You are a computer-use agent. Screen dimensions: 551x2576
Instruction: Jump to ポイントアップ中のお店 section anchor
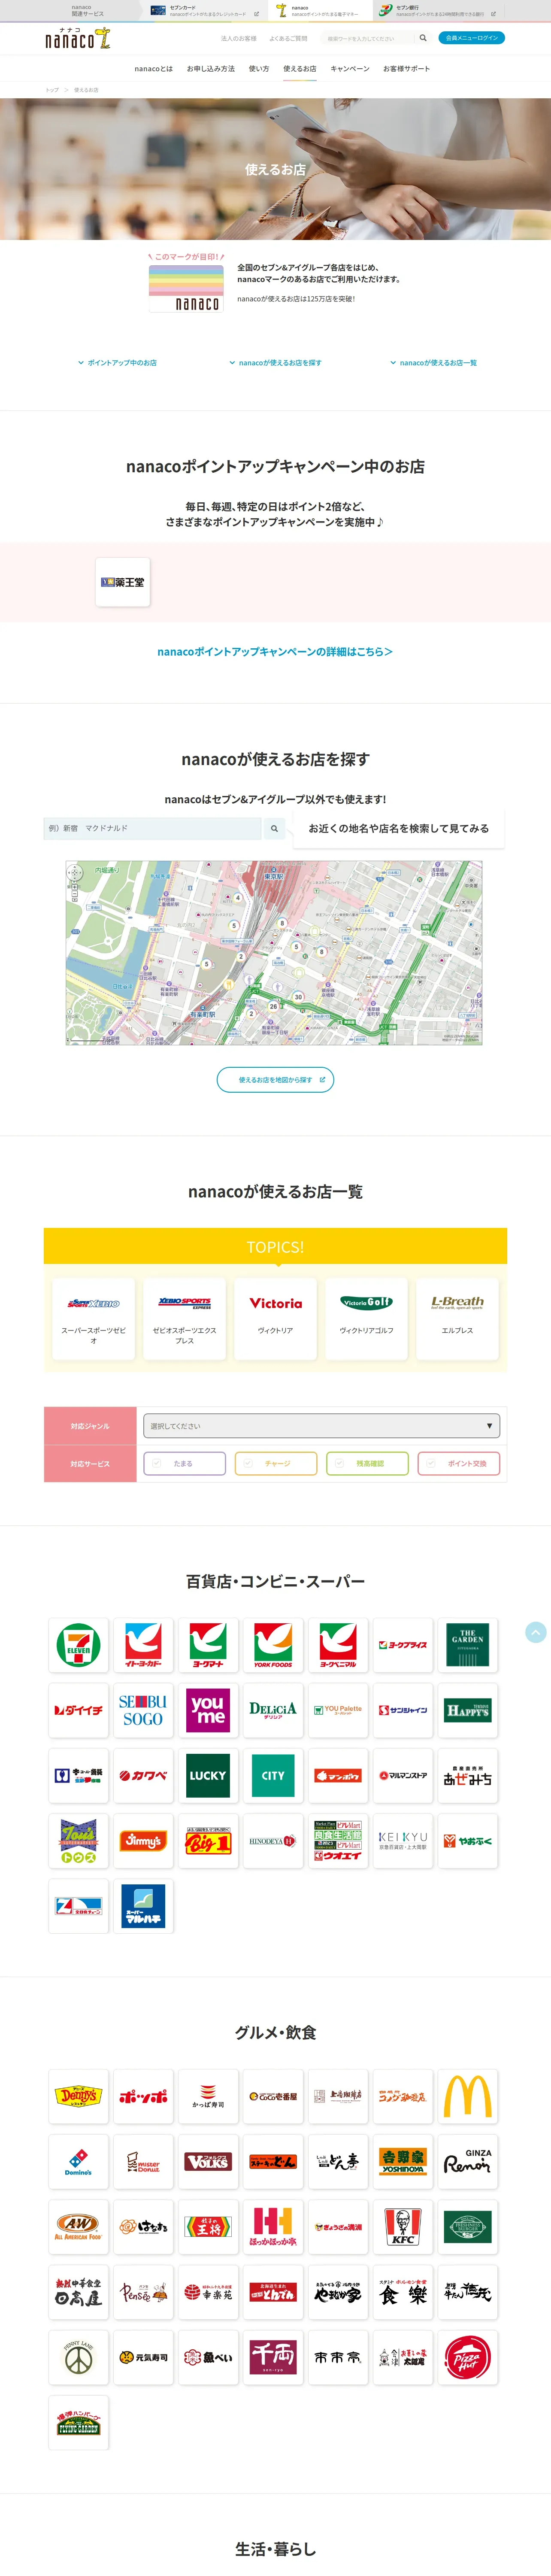click(x=117, y=363)
